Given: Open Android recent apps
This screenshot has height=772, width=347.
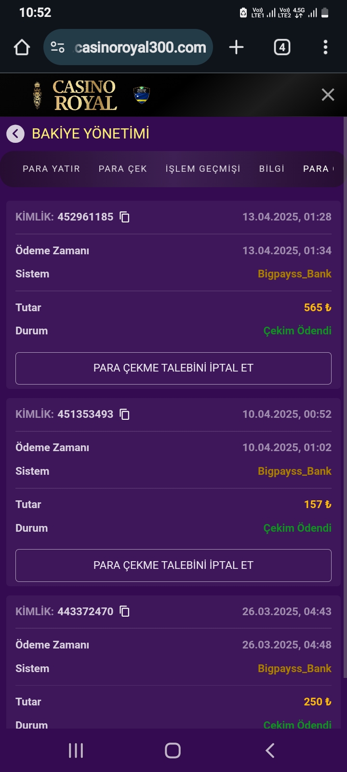Looking at the screenshot, I should 76,750.
